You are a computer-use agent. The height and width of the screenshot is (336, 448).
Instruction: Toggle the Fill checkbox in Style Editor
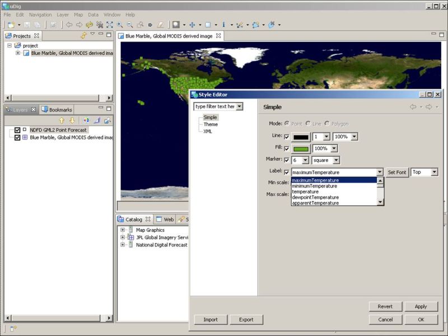click(x=287, y=148)
